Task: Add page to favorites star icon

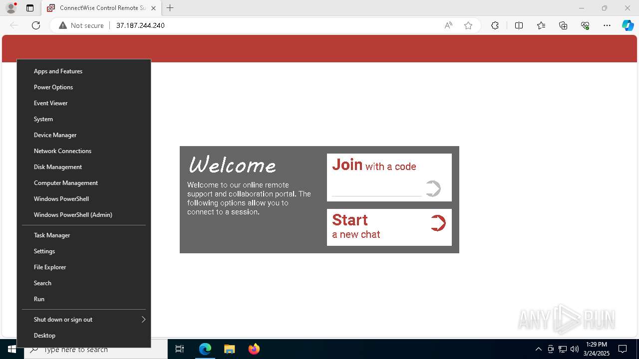Action: pos(468,25)
